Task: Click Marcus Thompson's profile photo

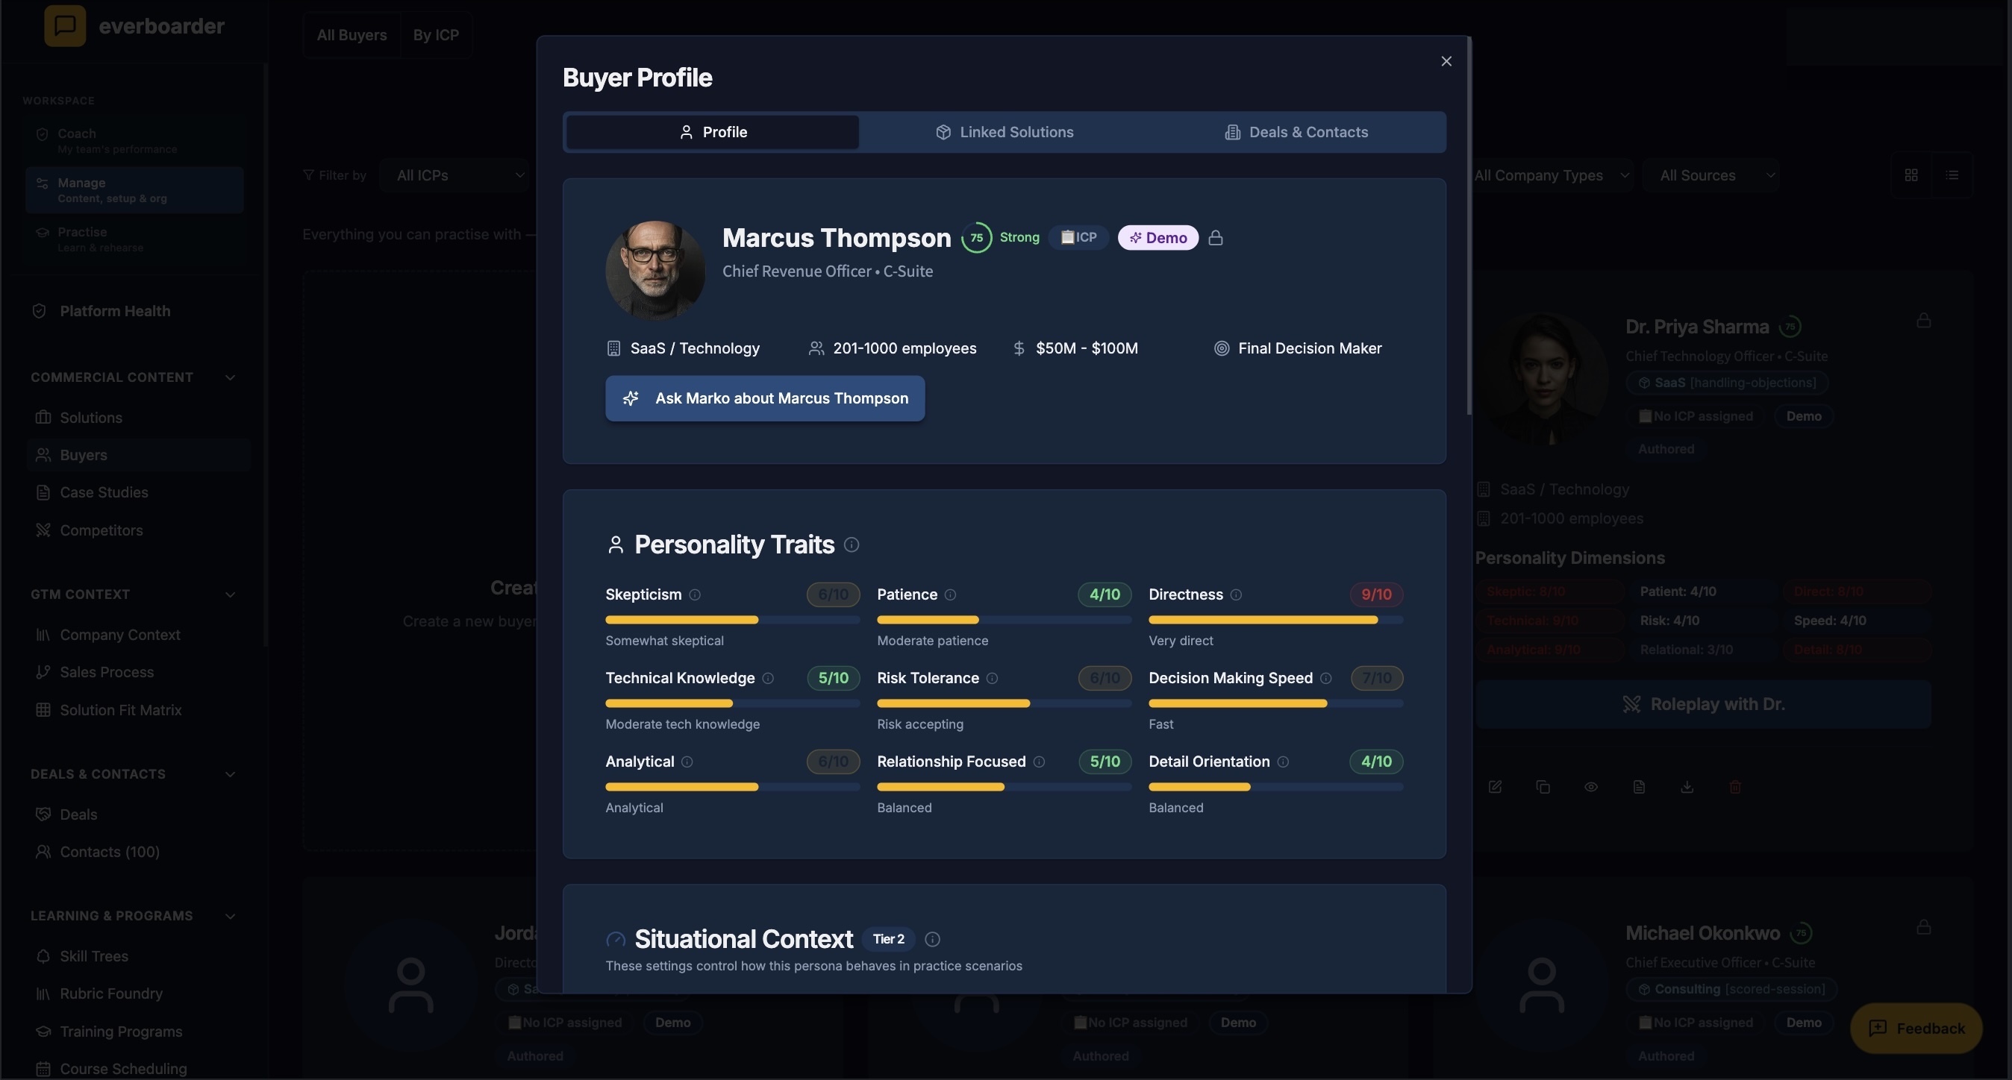Action: 655,270
